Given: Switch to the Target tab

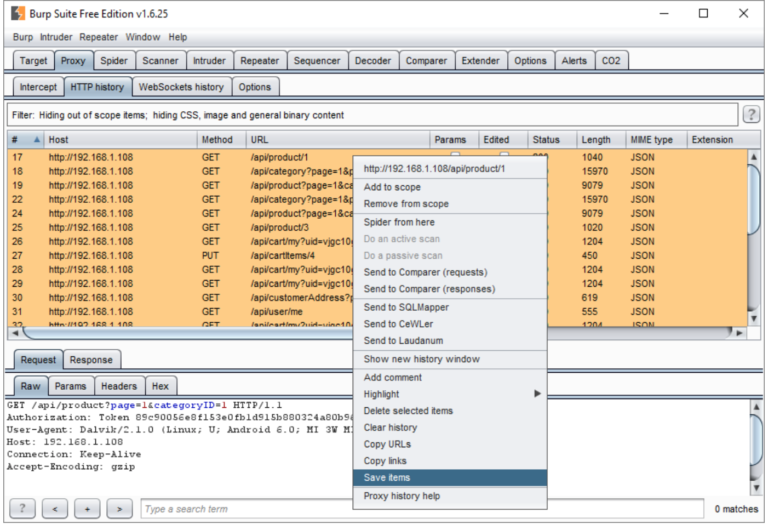Looking at the screenshot, I should coord(33,60).
